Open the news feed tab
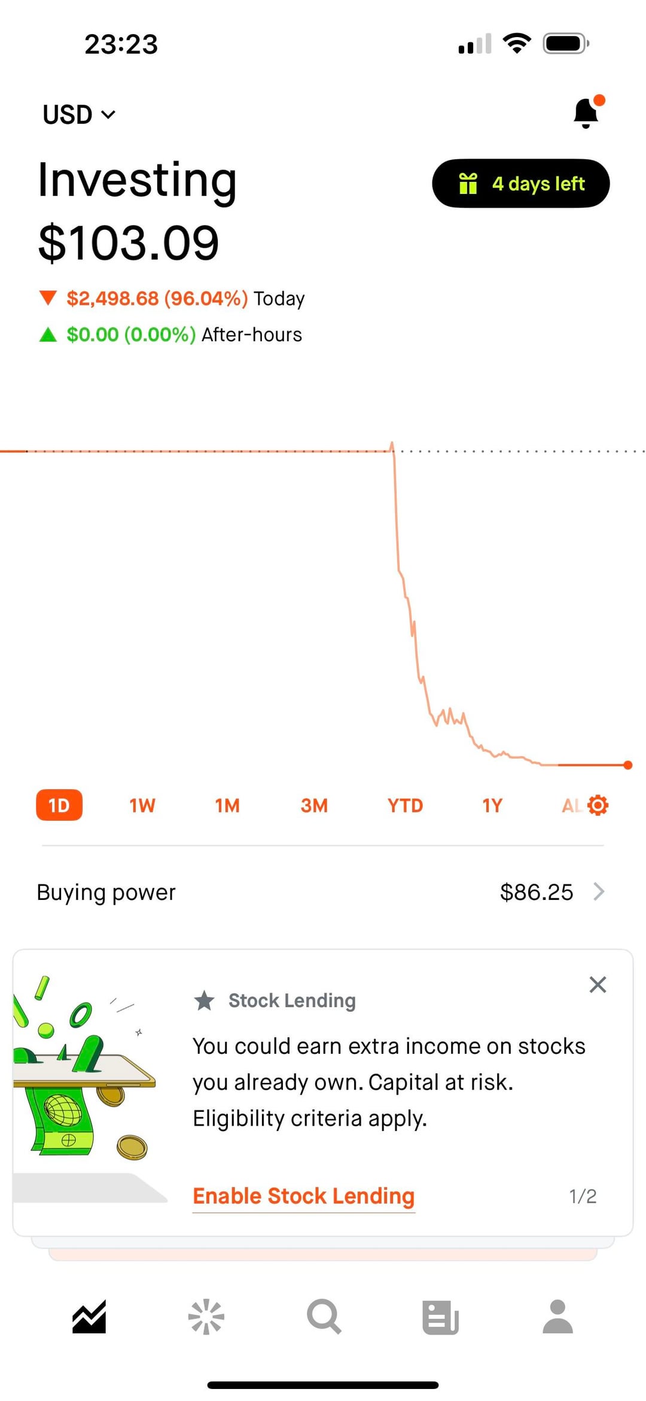 pyautogui.click(x=440, y=1317)
